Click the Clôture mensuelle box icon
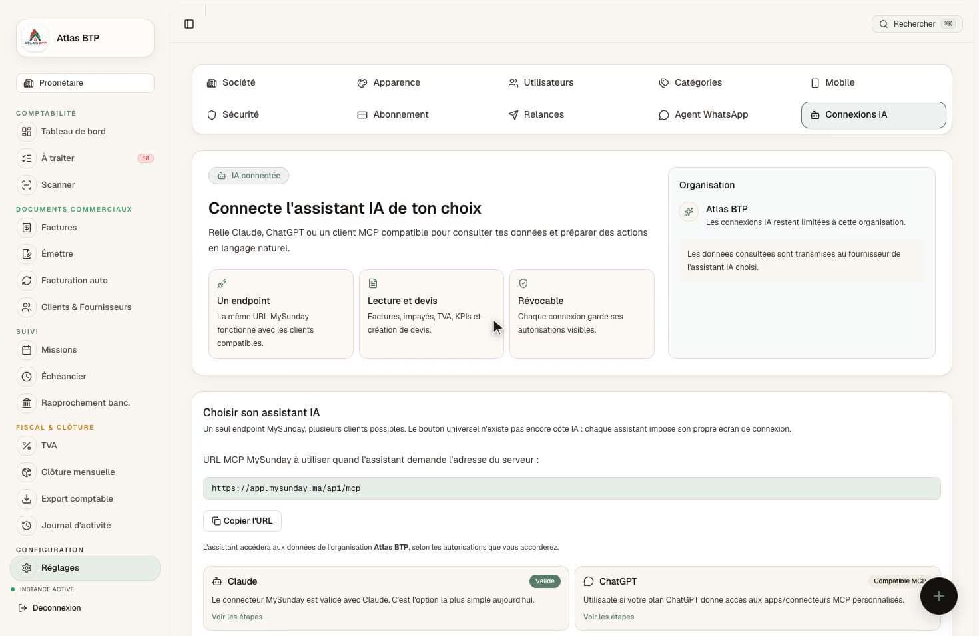979x636 pixels. (x=27, y=472)
